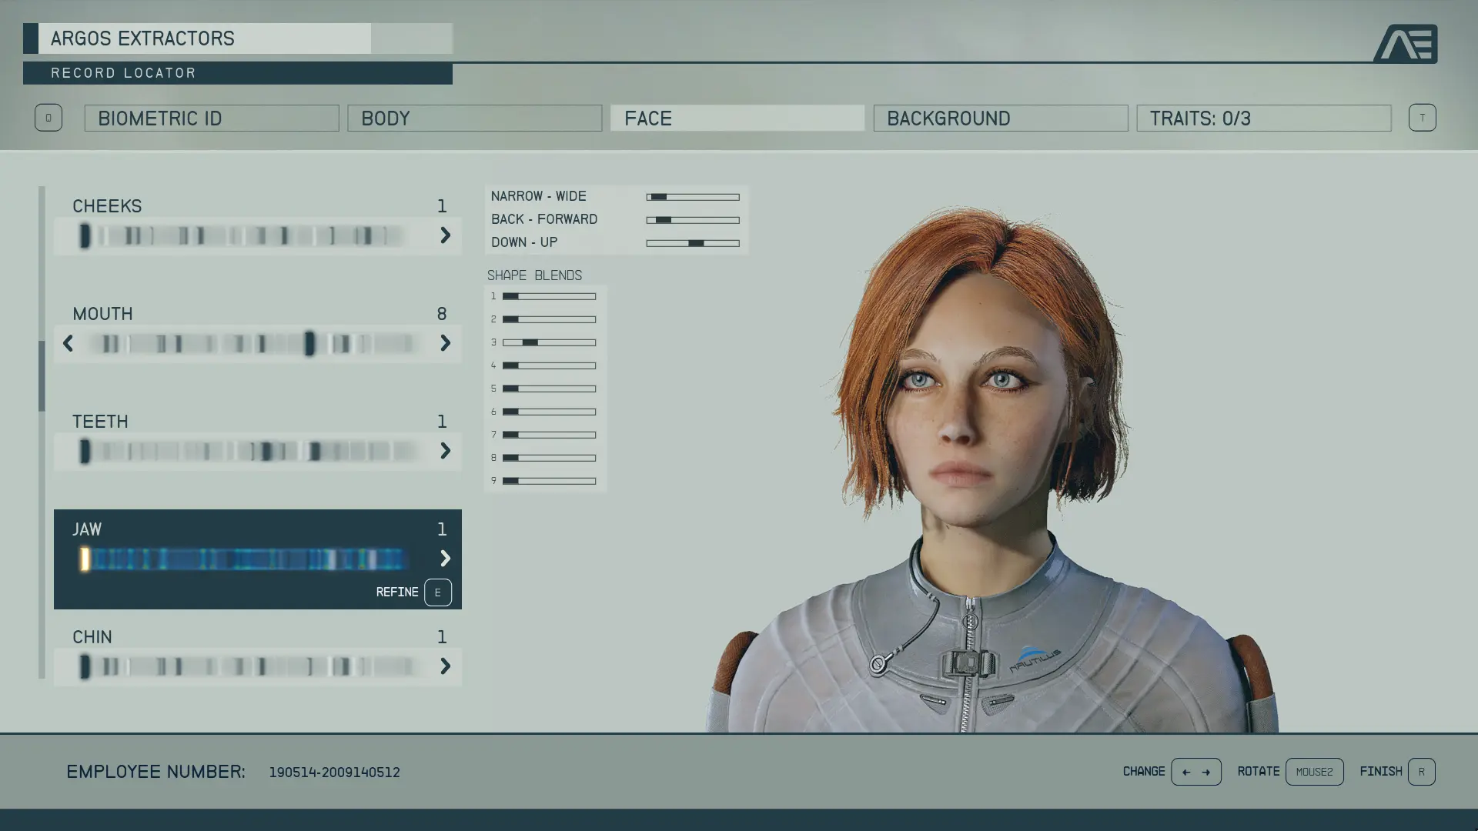Click the Q key previous-tab icon
The image size is (1478, 831).
[x=48, y=118]
